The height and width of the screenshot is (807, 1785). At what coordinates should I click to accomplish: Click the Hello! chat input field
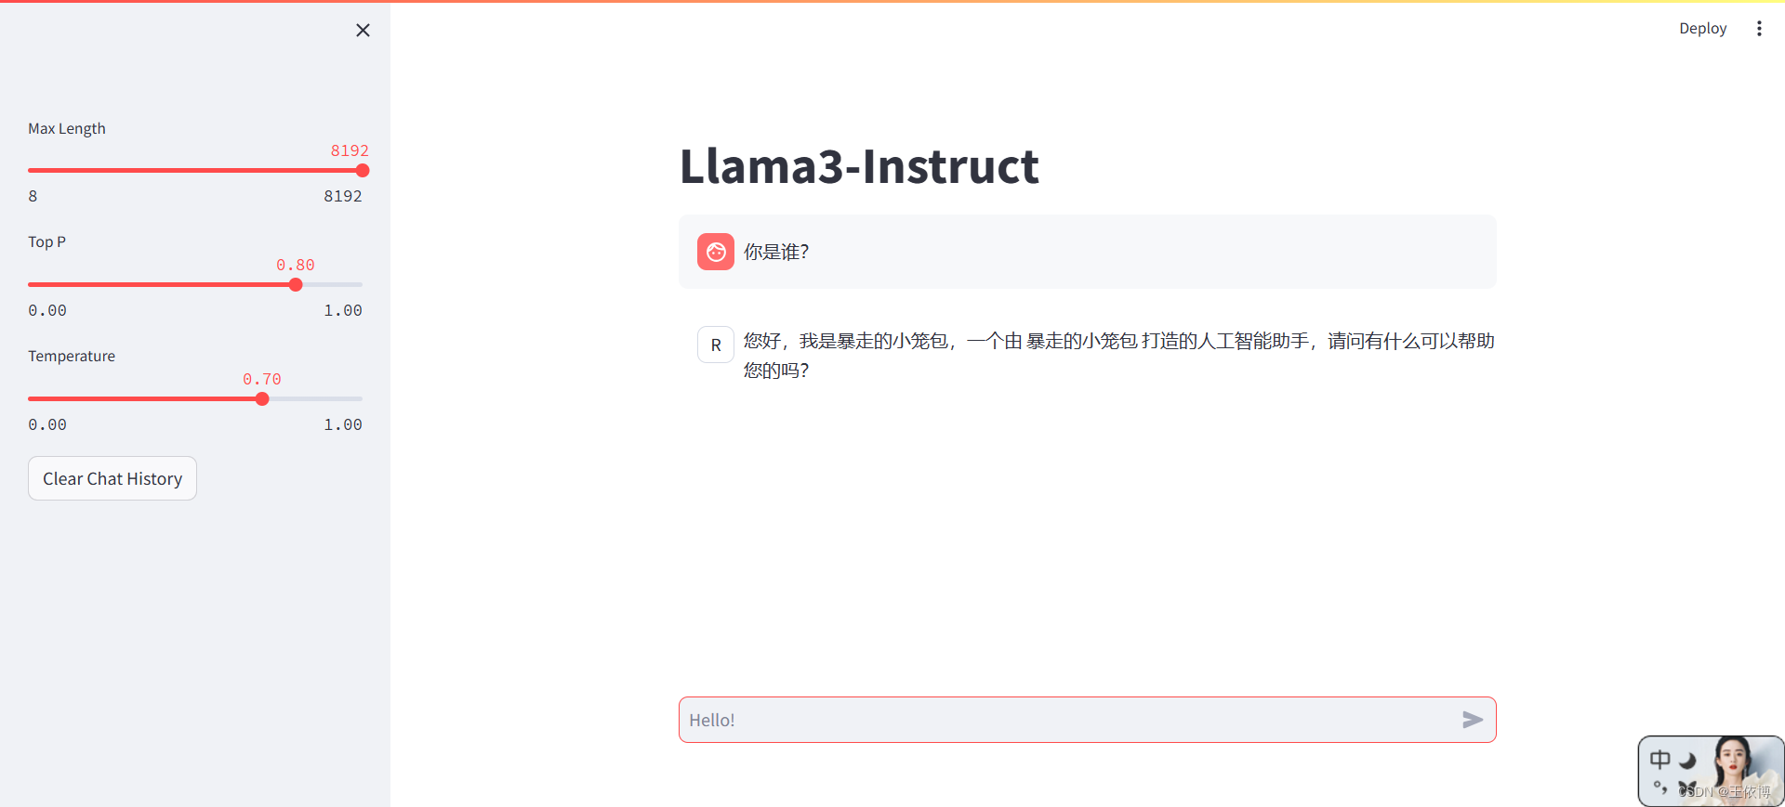(1023, 719)
